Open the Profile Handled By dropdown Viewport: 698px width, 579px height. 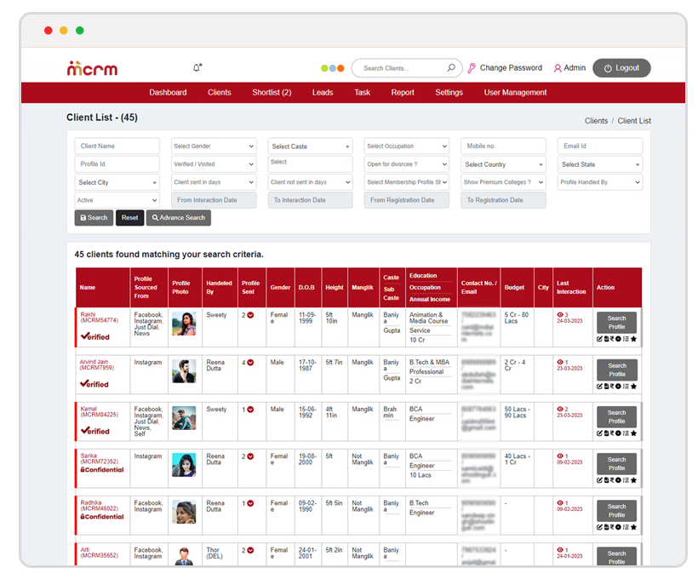click(x=599, y=182)
